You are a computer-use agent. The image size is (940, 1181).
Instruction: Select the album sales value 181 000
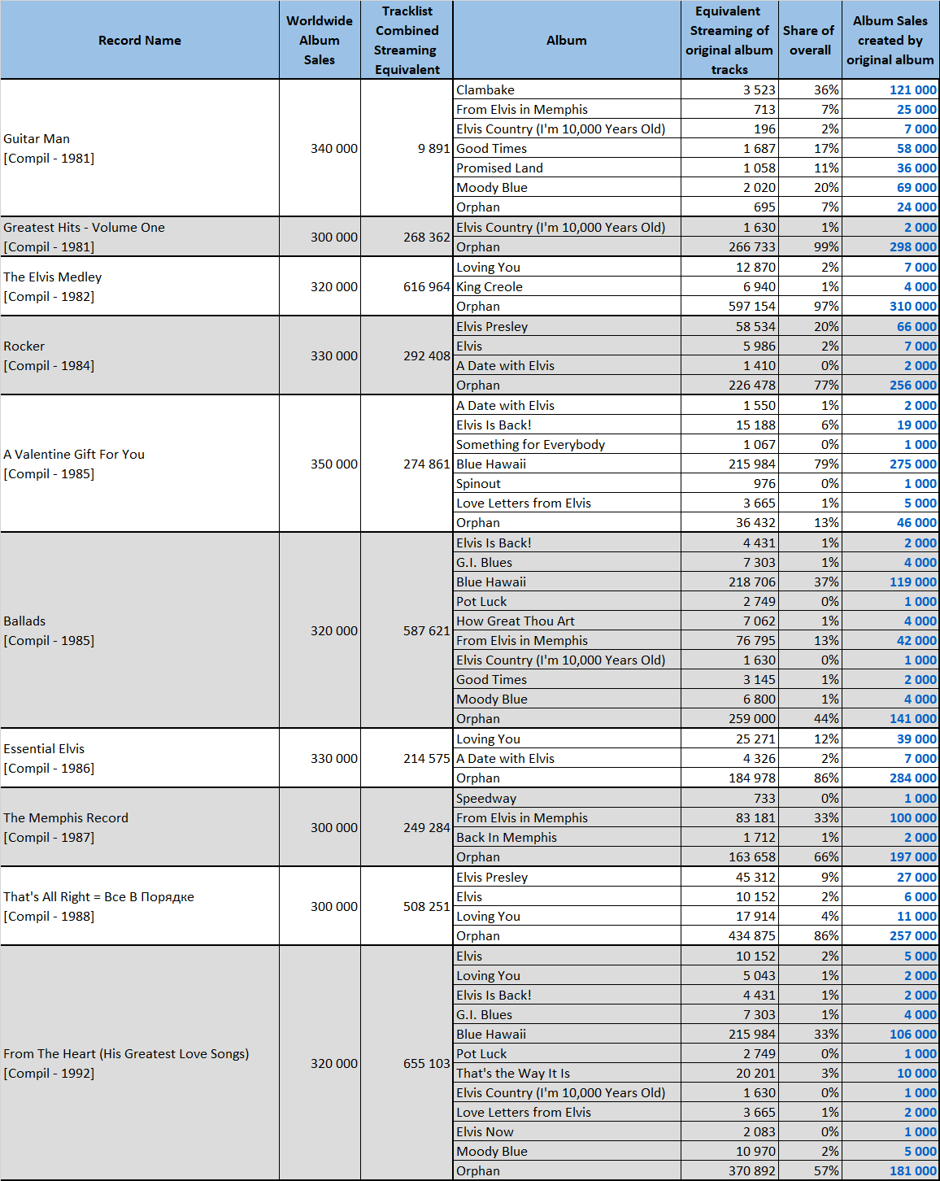(x=890, y=1170)
